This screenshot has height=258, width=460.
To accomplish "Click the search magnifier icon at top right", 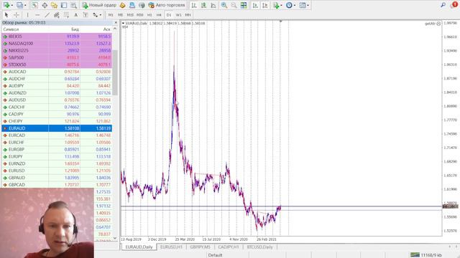I will click(443, 5).
